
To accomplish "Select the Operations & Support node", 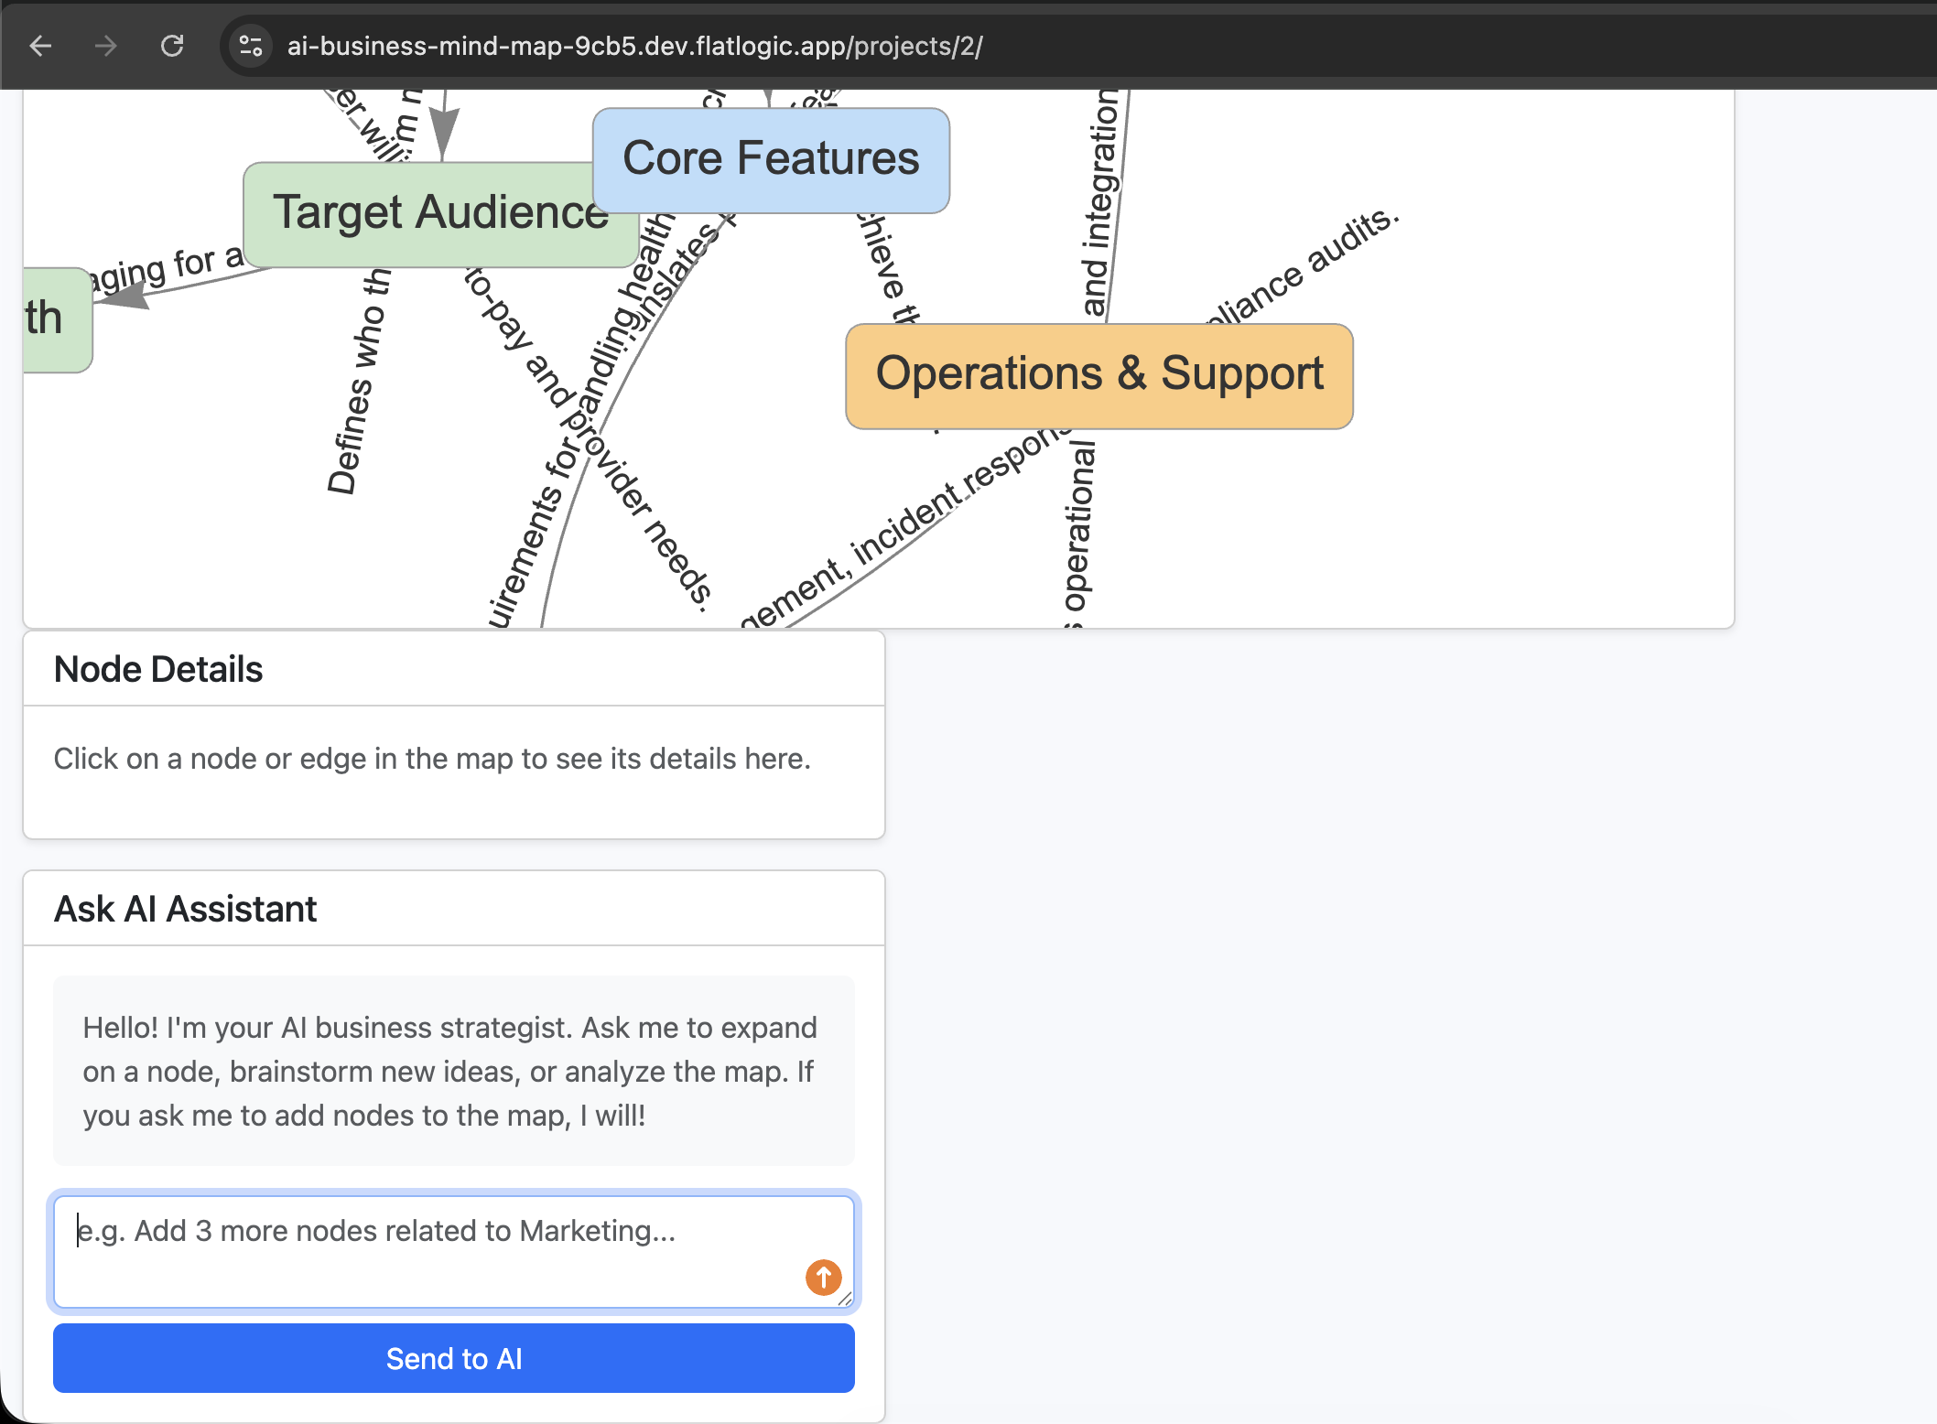I will coord(1098,375).
